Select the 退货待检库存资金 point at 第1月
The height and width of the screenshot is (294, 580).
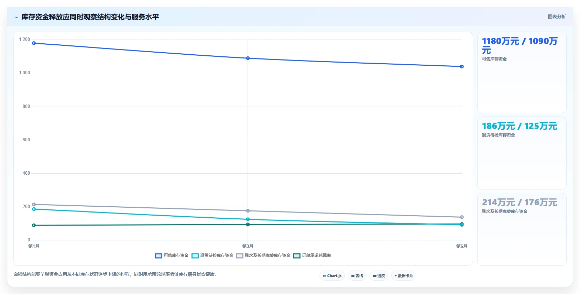34,209
